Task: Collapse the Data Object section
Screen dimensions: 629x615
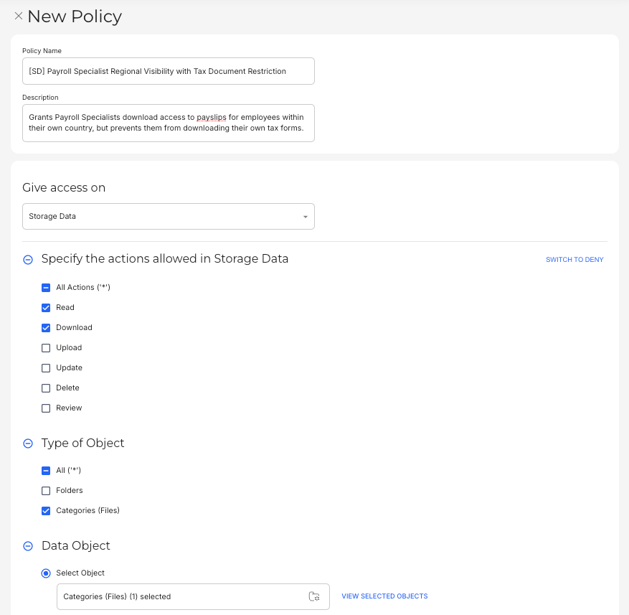Action: (x=28, y=546)
